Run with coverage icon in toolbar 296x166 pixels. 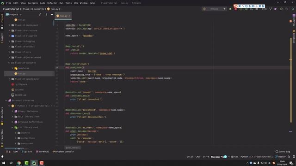(x=241, y=9)
